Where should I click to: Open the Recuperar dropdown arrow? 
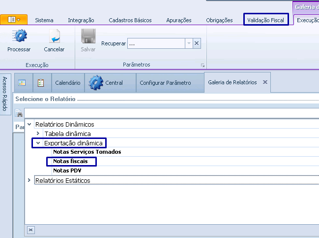[189, 43]
